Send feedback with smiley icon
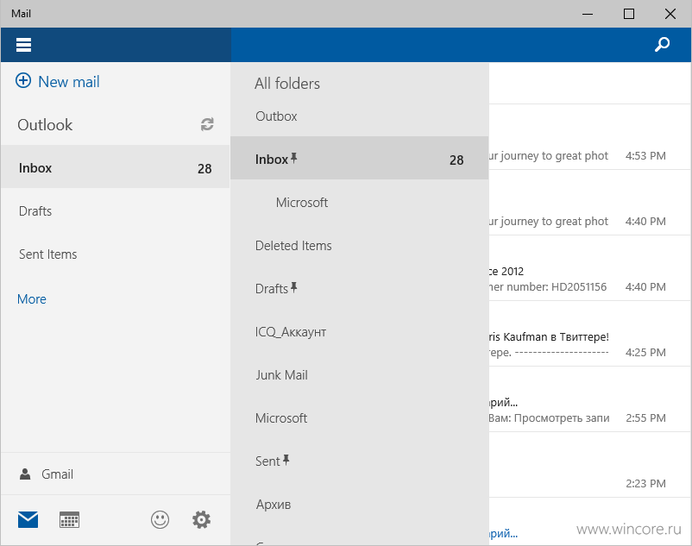This screenshot has height=546, width=692. 160,519
